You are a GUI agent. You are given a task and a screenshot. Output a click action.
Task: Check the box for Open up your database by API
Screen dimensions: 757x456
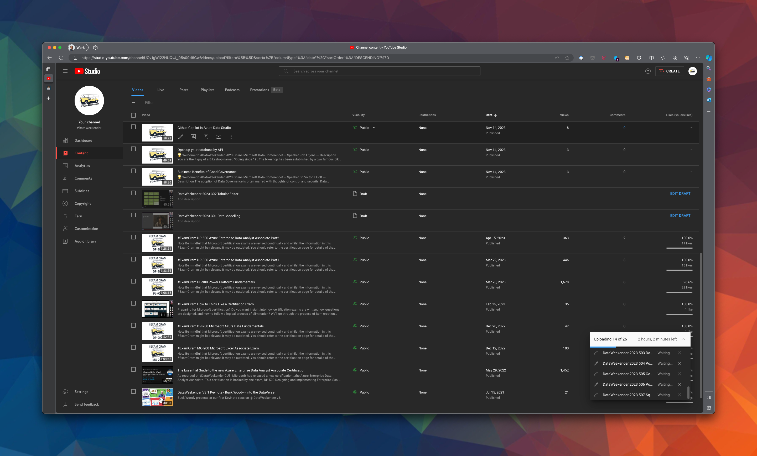click(x=133, y=149)
